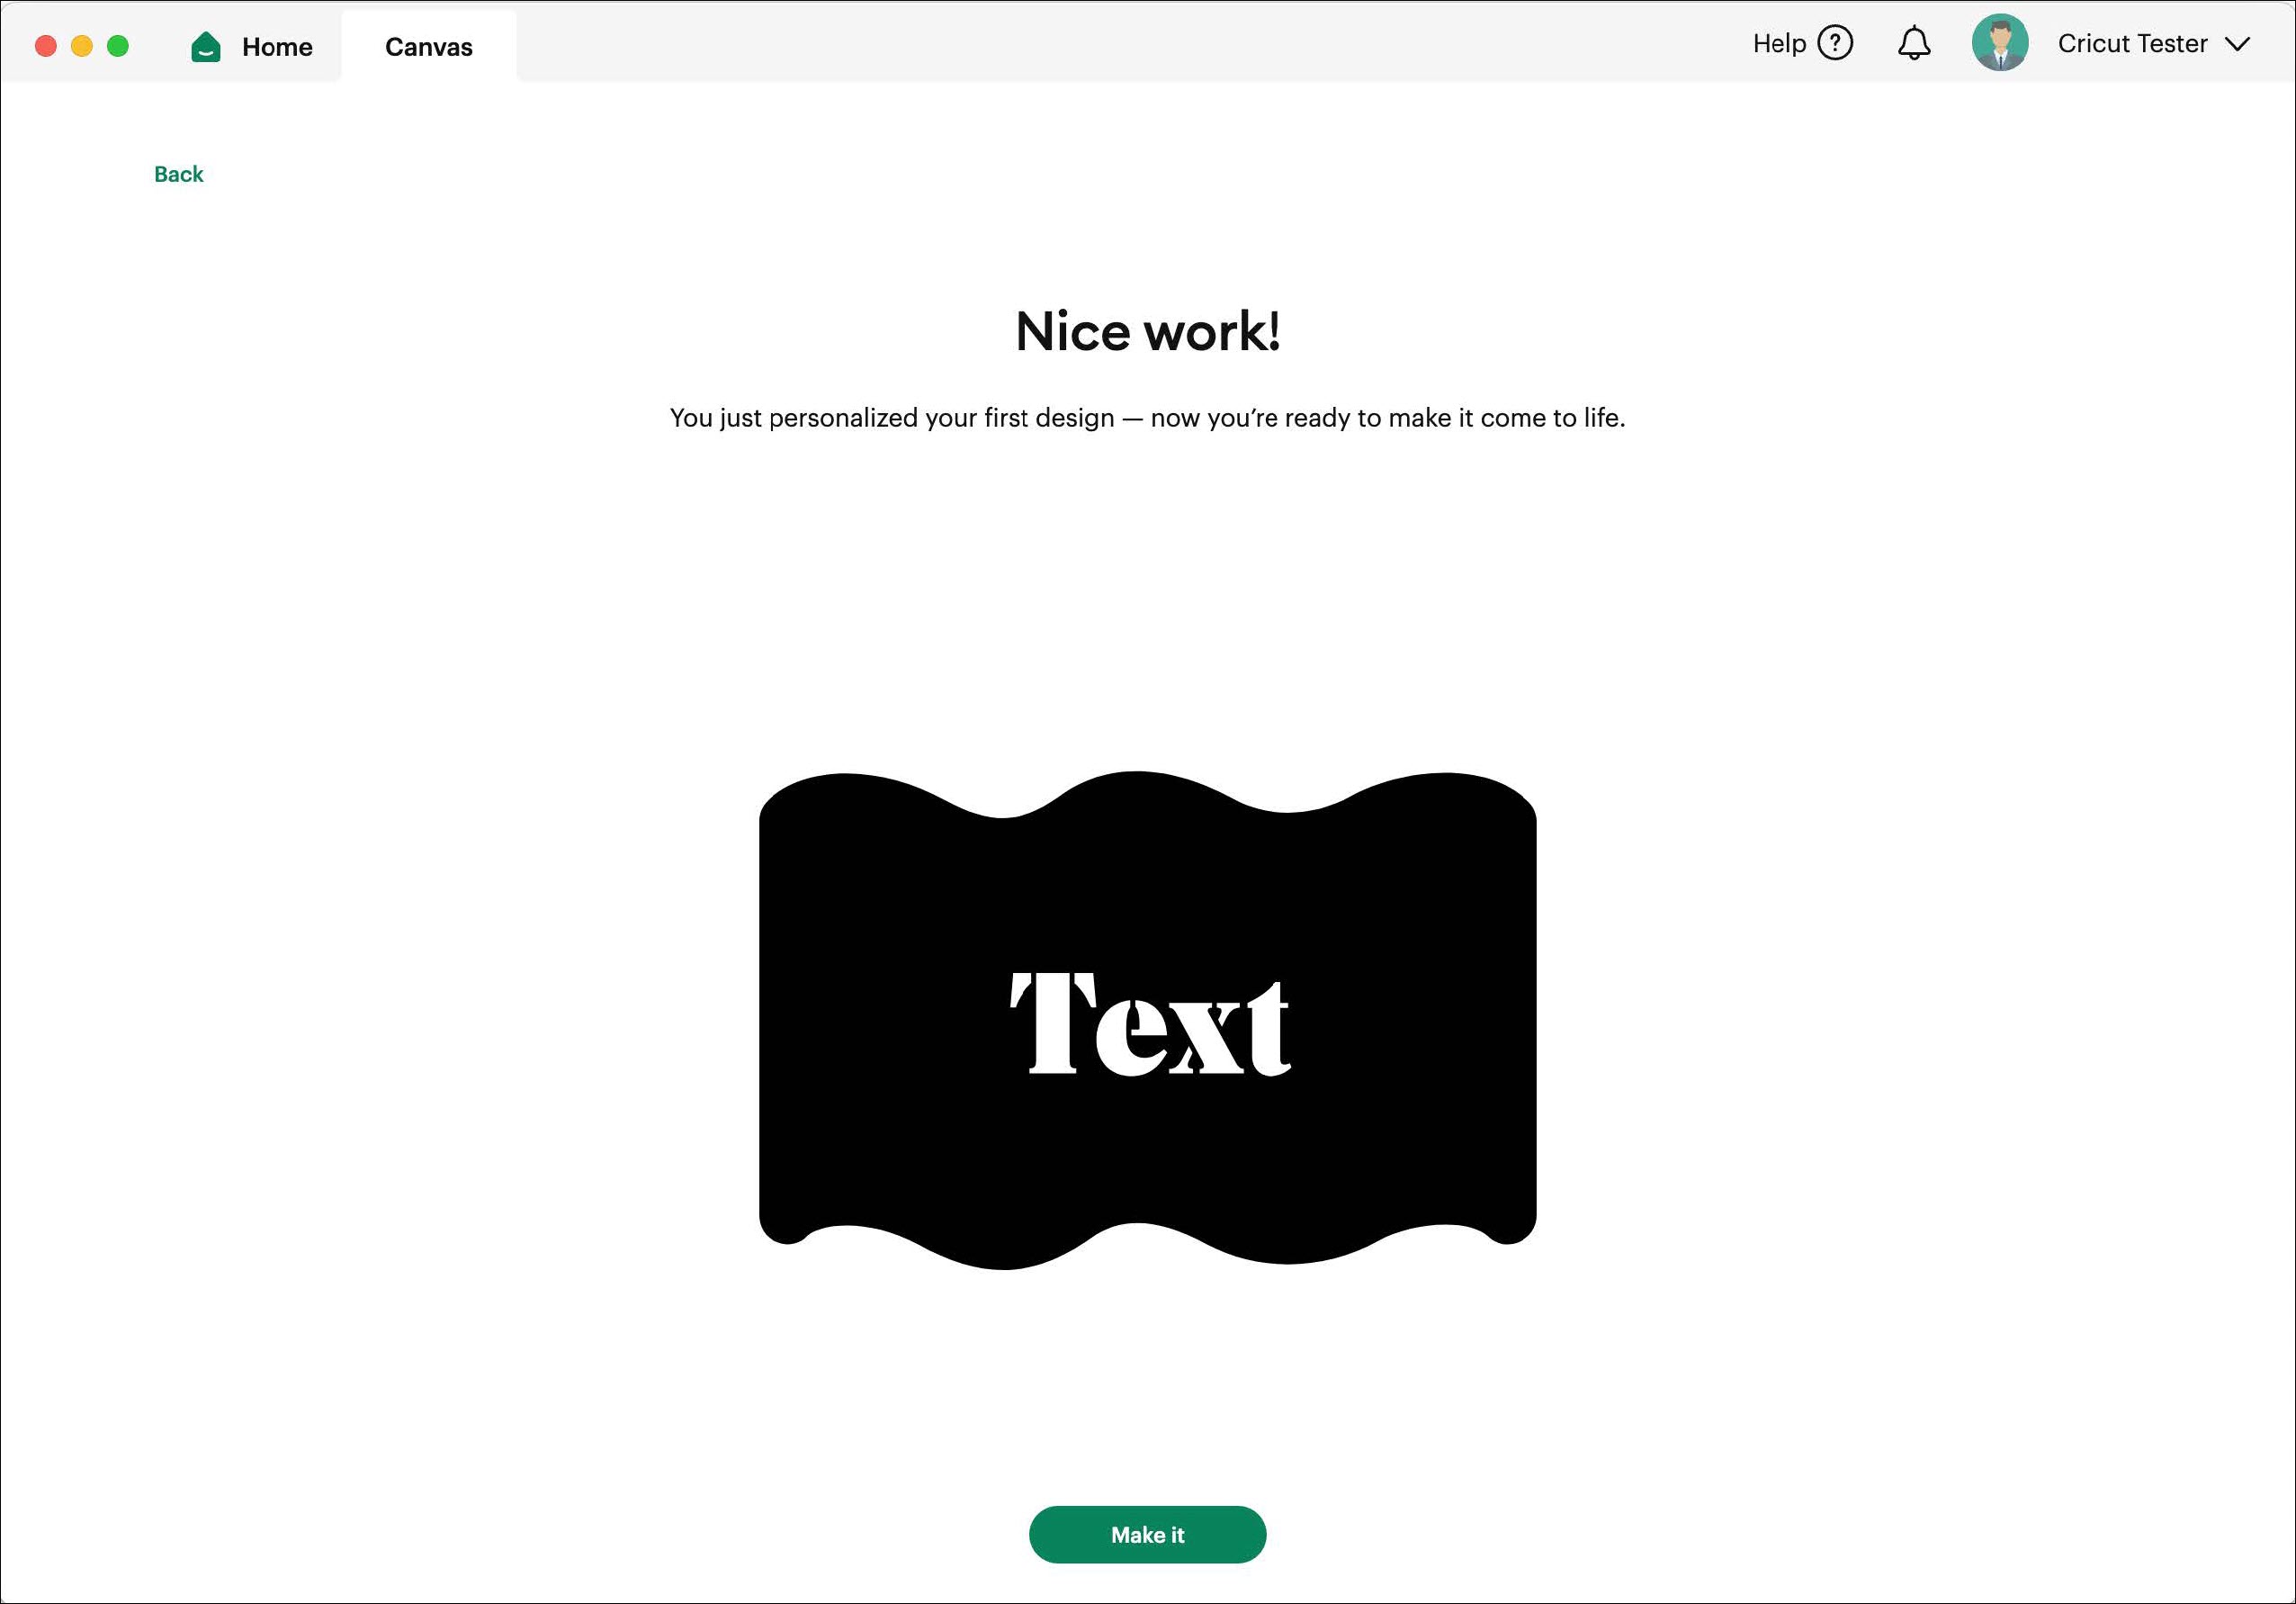Open the Home tab
The height and width of the screenshot is (1604, 2296).
click(x=277, y=47)
